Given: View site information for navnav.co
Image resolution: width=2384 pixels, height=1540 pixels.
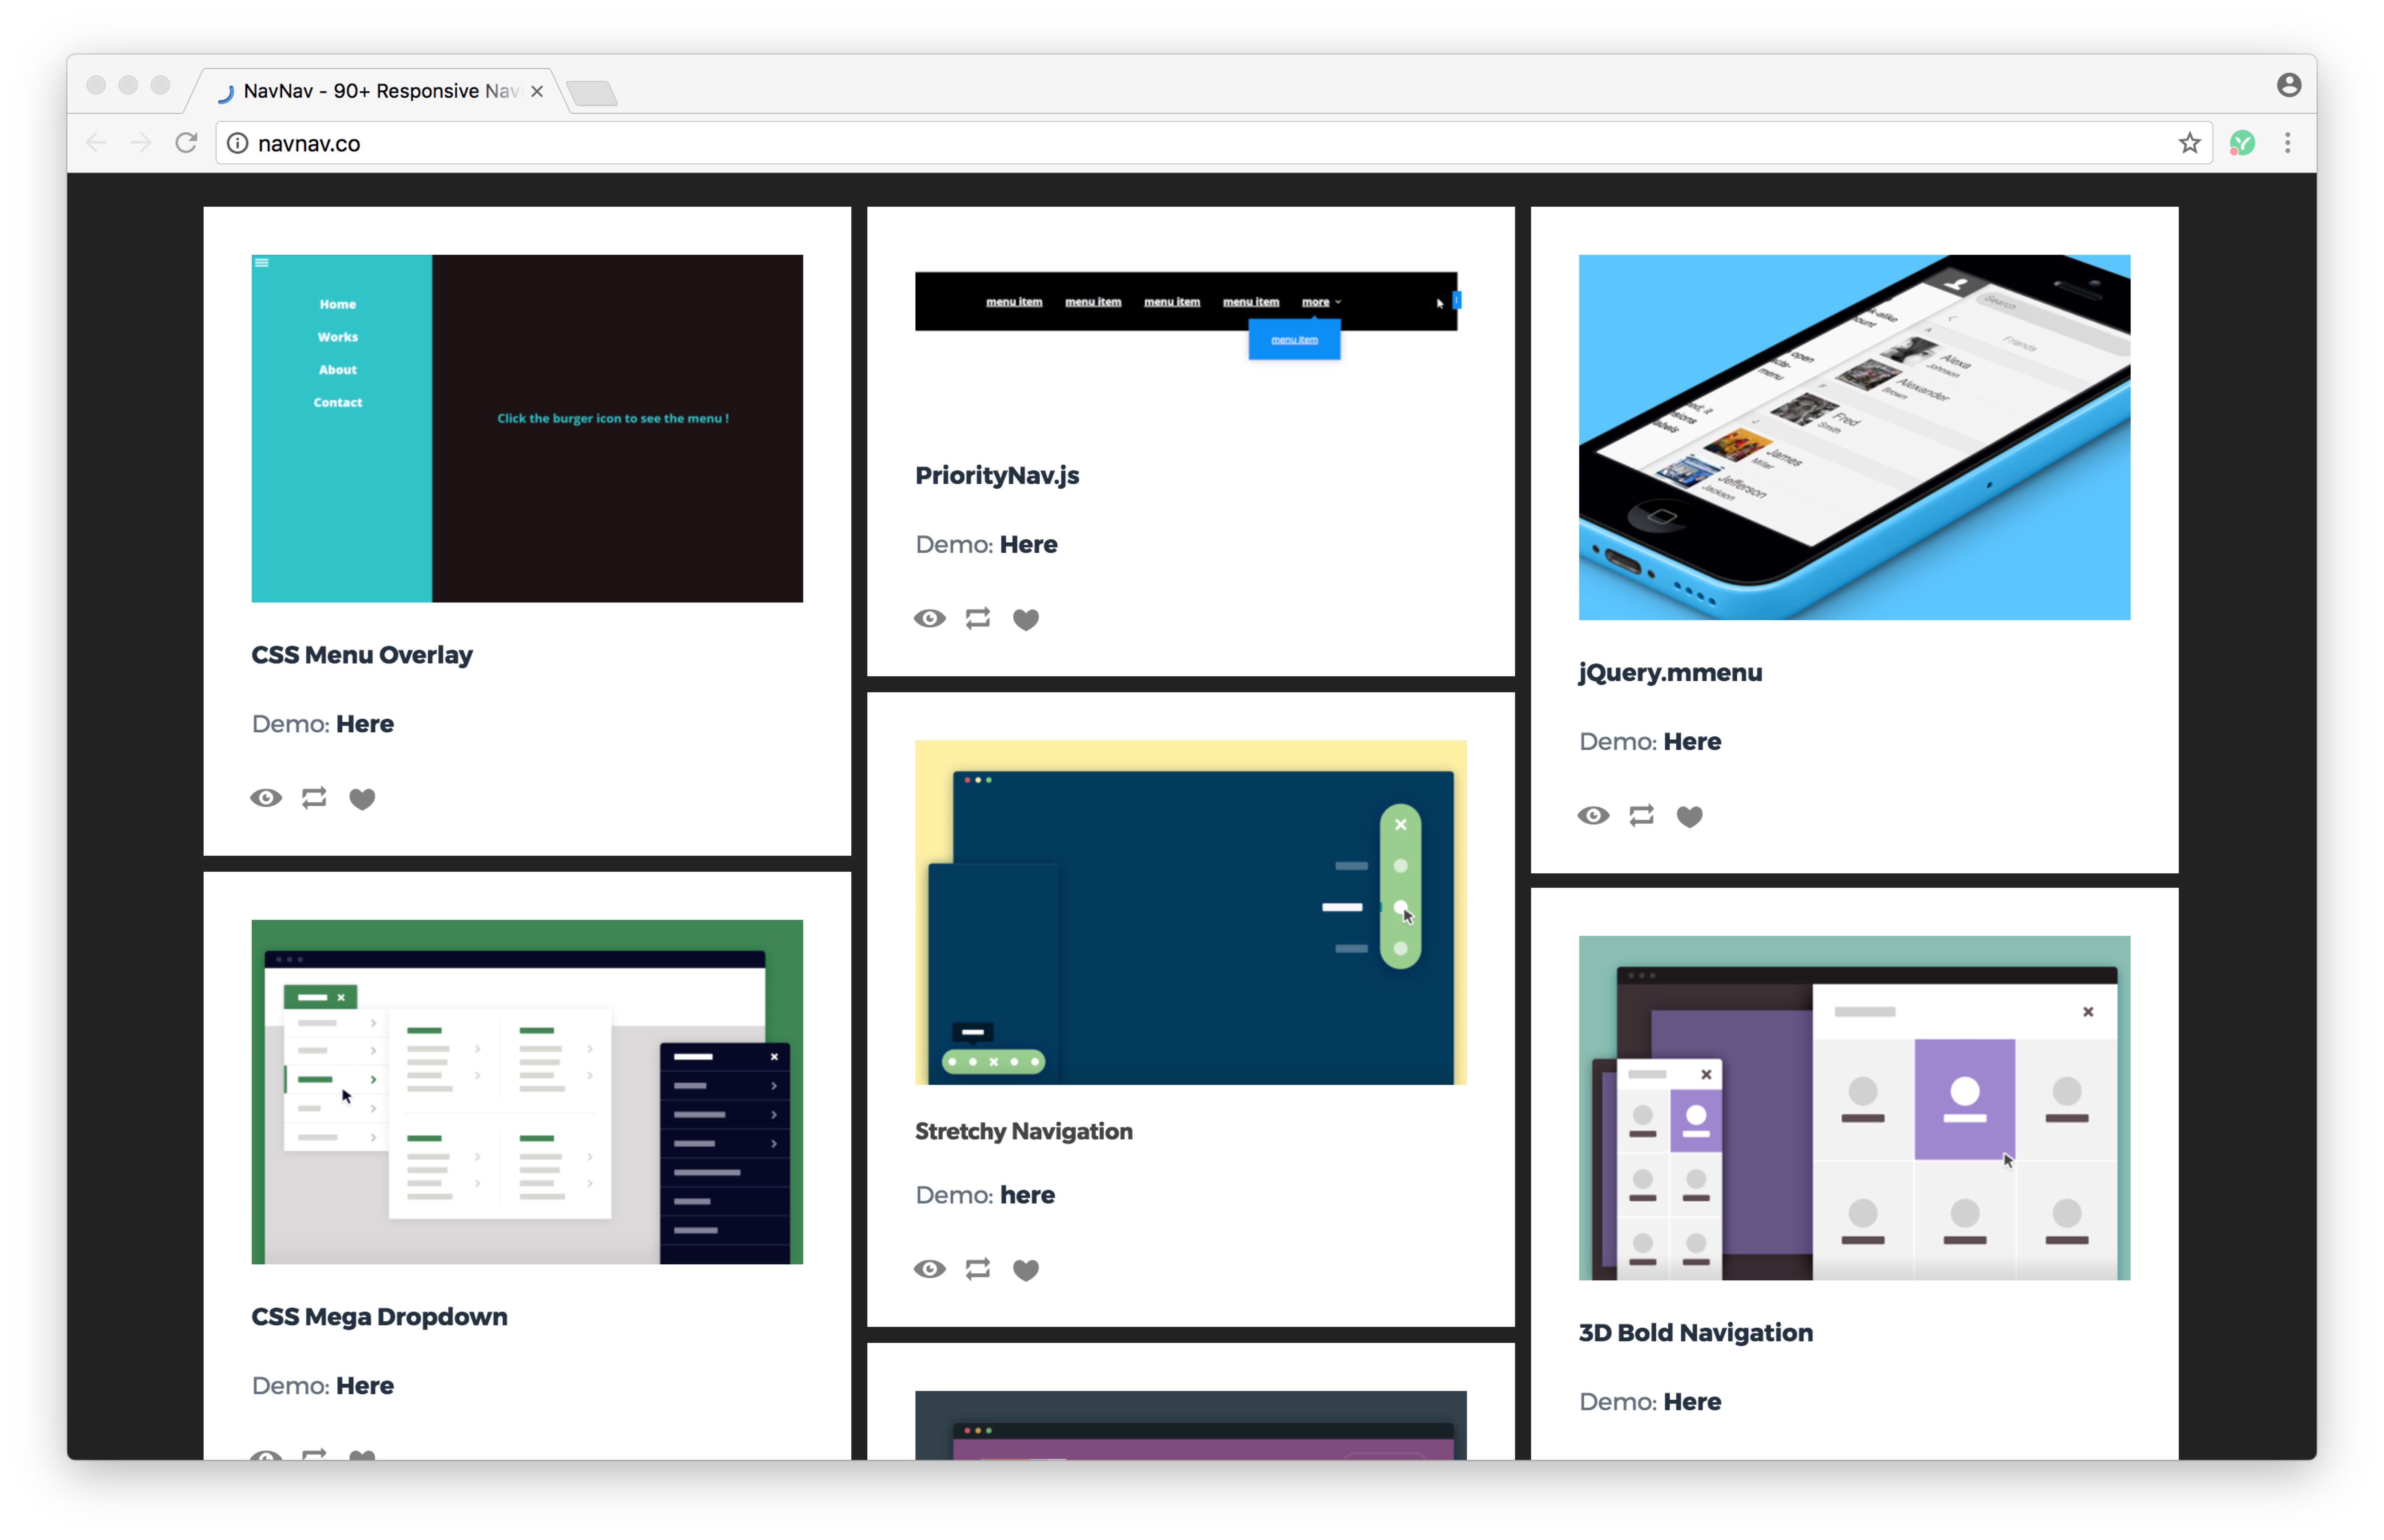Looking at the screenshot, I should pos(237,143).
